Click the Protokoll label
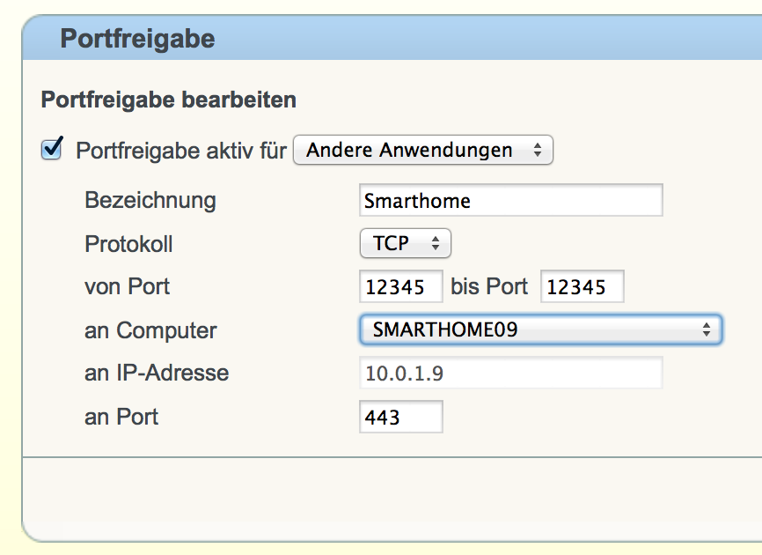762x555 pixels. [x=128, y=244]
